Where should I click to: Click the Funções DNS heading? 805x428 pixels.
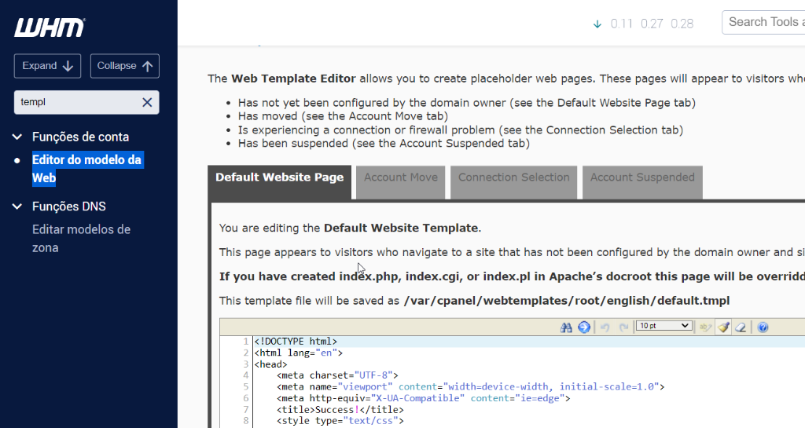tap(69, 207)
